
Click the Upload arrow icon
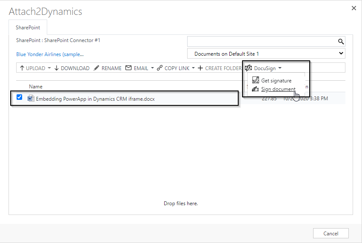click(22, 68)
